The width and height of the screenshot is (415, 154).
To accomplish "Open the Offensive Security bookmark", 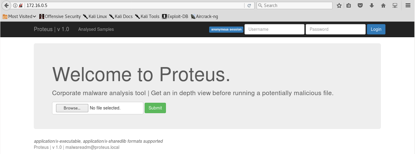I will click(x=60, y=16).
